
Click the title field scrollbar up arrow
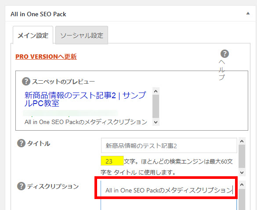242,141
